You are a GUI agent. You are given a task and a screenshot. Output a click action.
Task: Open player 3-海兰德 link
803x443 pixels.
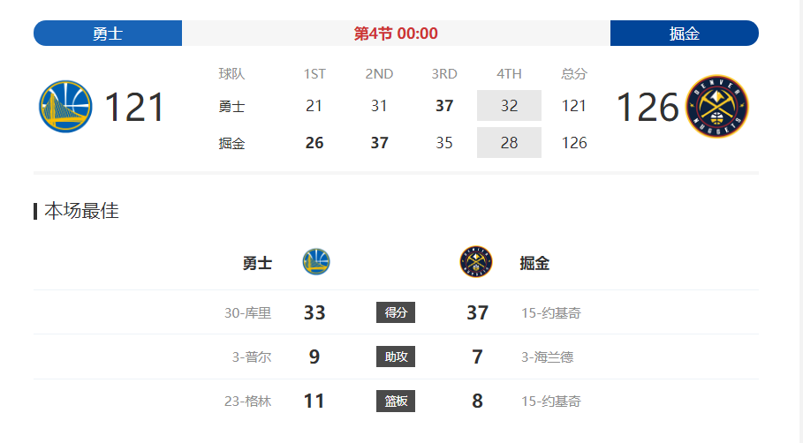click(547, 357)
